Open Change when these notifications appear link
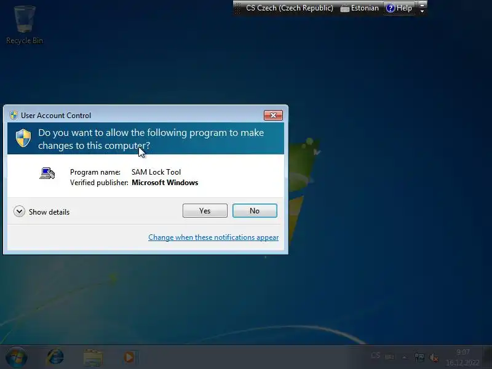The image size is (492, 369). point(213,237)
